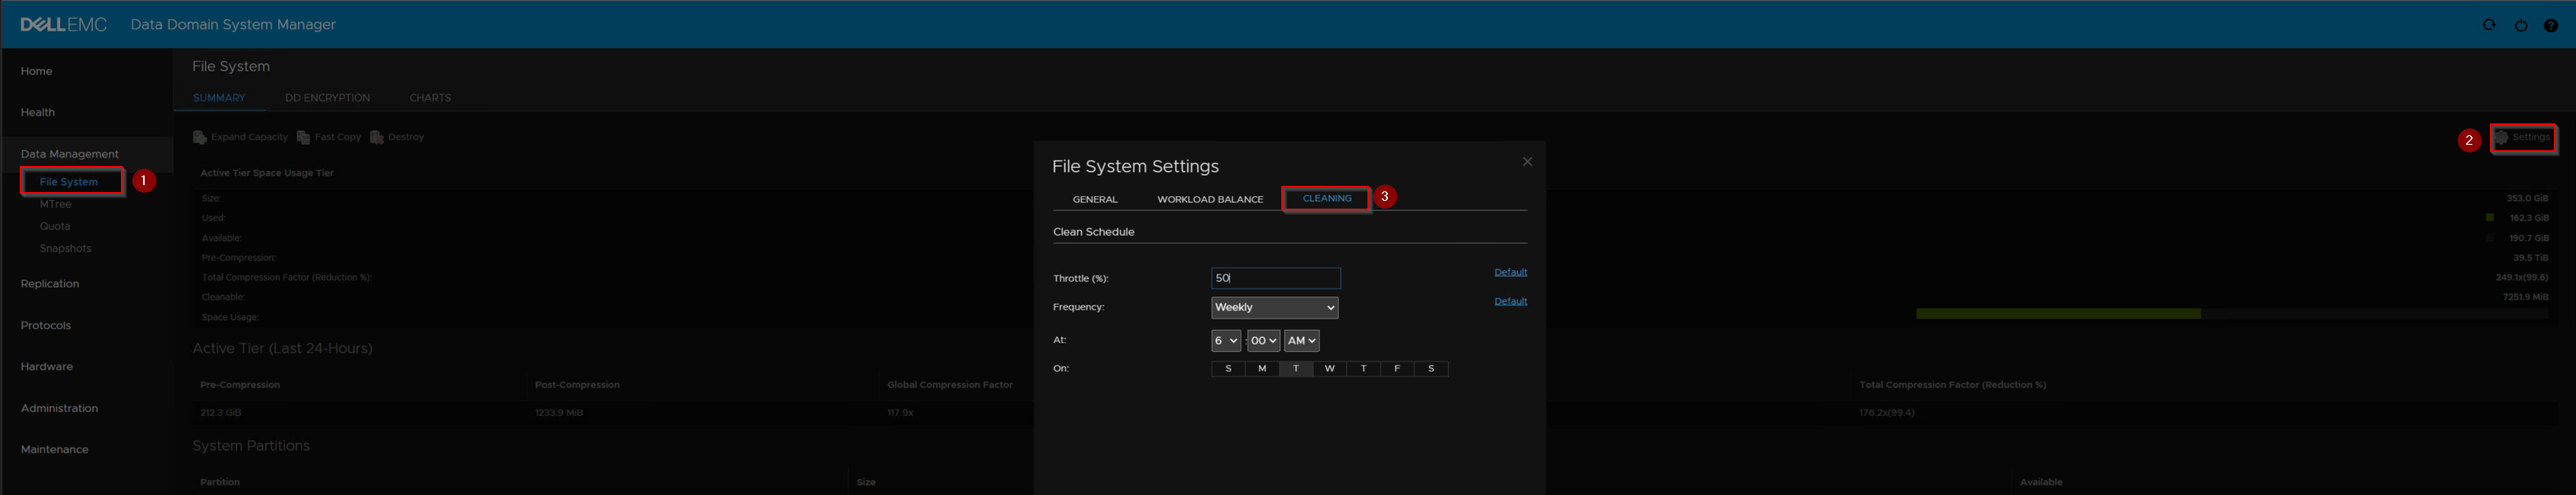Toggle Wednesday in the clean schedule
This screenshot has height=495, width=2576.
[1329, 369]
